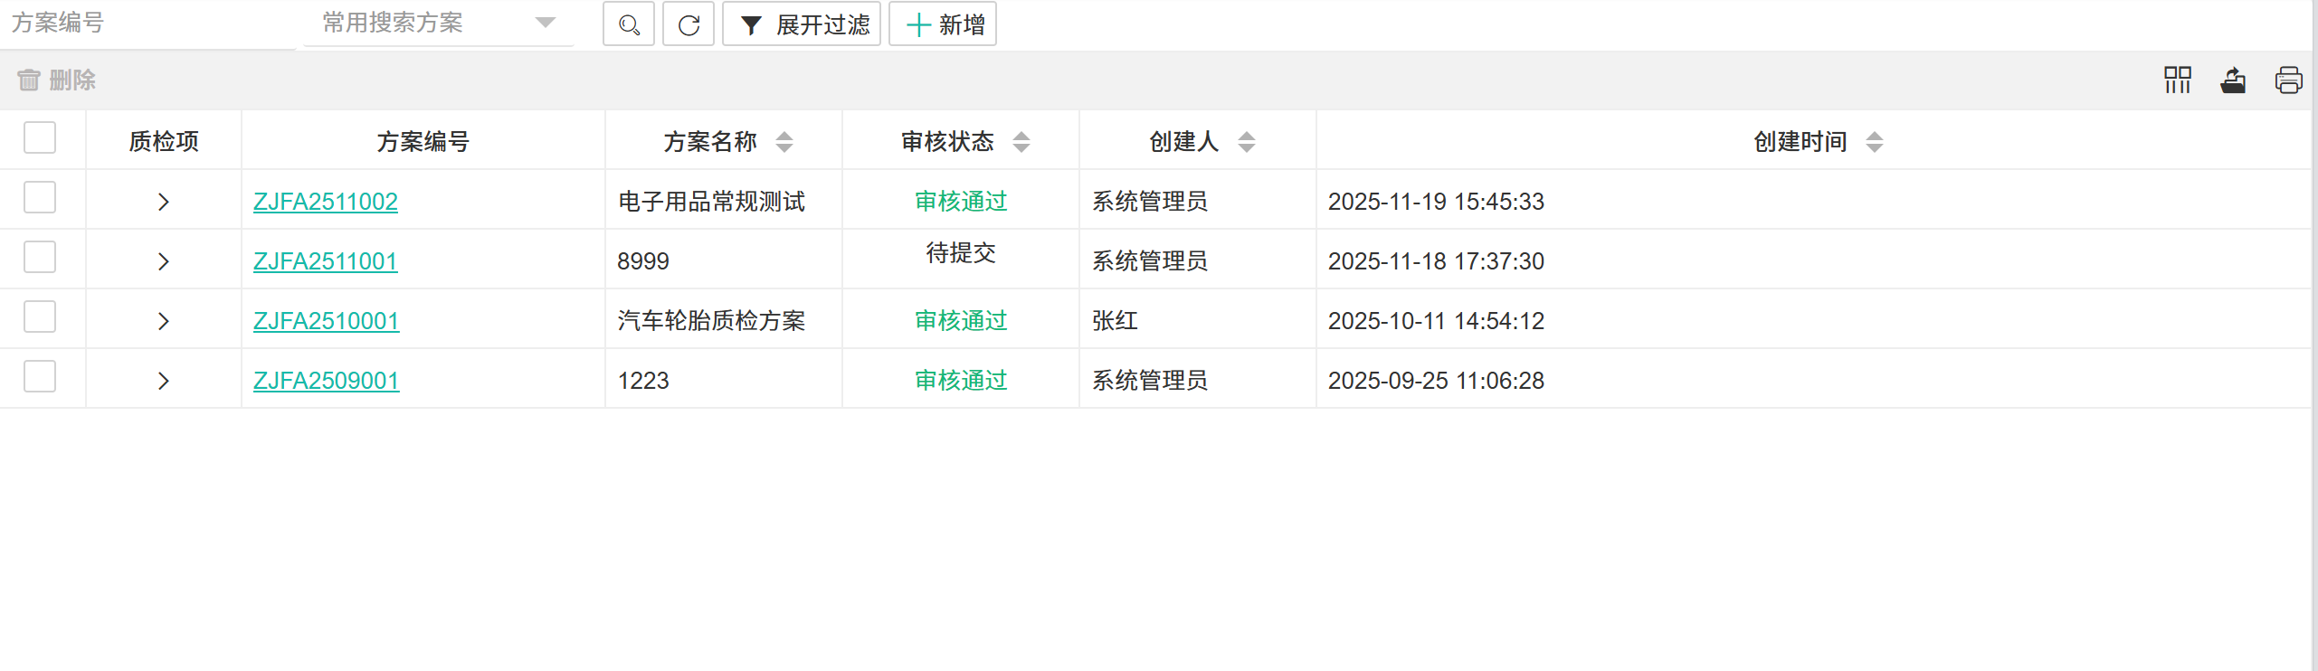The image size is (2318, 671).
Task: Sort by 创建时间 column arrows
Action: pyautogui.click(x=1874, y=142)
